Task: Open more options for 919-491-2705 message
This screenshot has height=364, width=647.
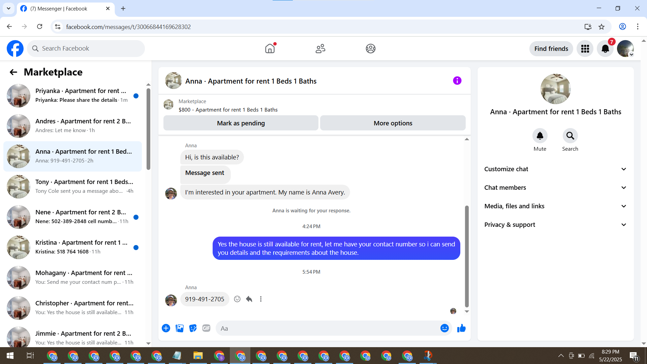Action: point(261,299)
